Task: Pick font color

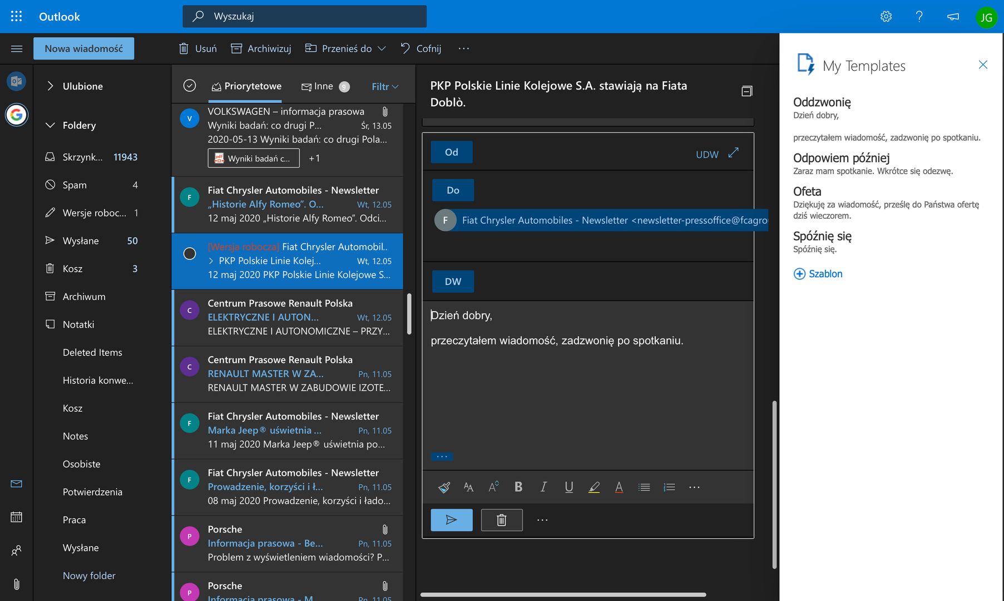Action: click(619, 487)
